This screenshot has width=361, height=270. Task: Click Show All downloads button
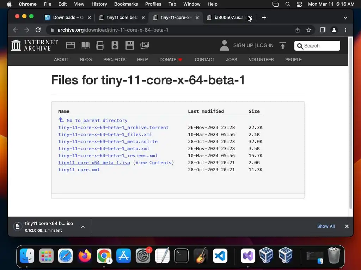click(x=326, y=226)
